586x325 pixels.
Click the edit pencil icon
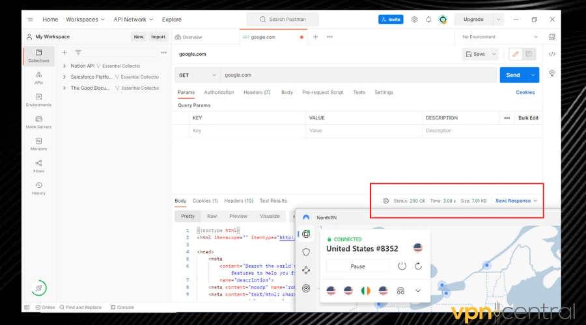[x=516, y=54]
